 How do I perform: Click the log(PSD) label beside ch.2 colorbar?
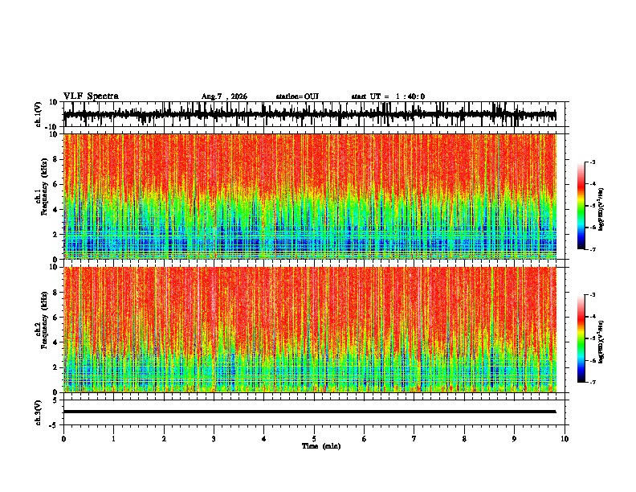click(x=601, y=342)
